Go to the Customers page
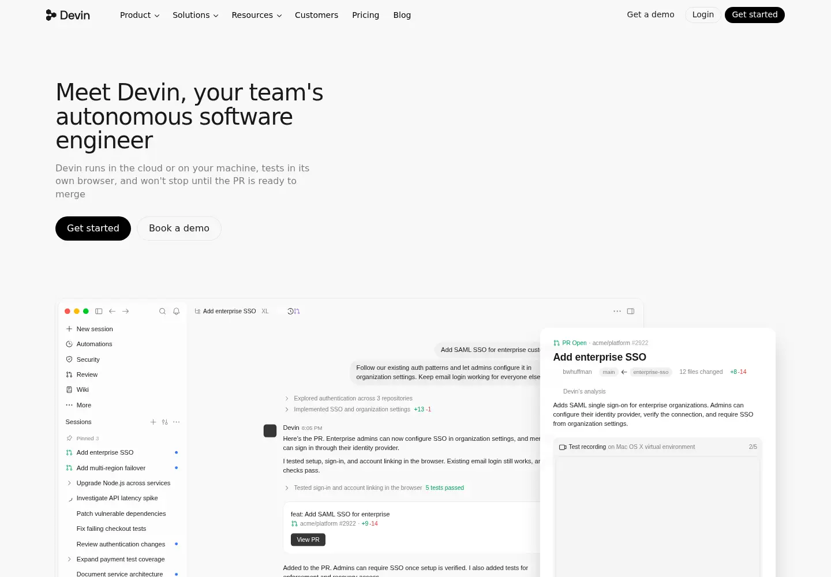 [x=316, y=15]
